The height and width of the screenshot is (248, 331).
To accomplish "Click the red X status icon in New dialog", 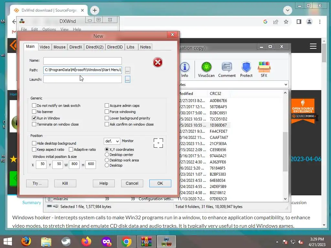I will 158,62.
